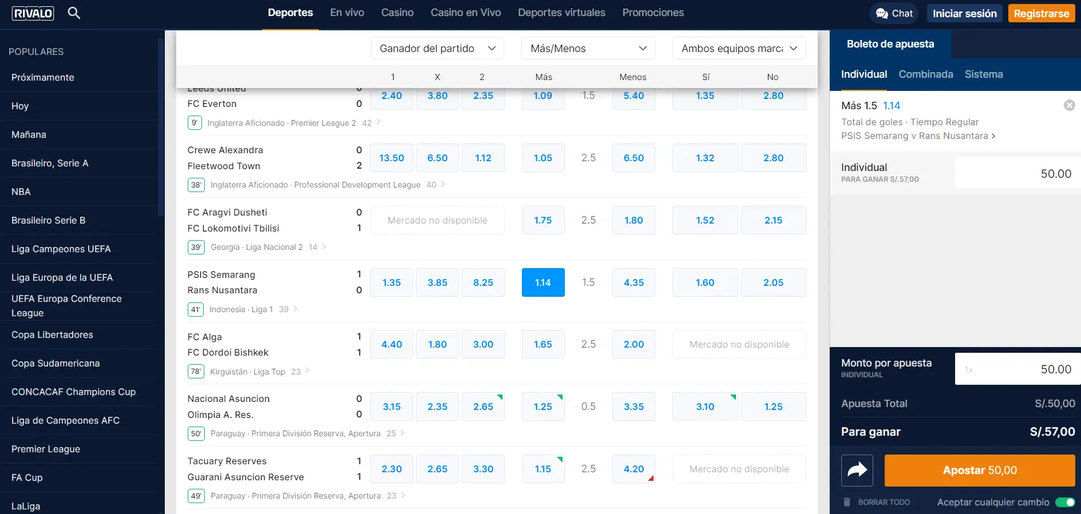Open the Casino section

pyautogui.click(x=397, y=13)
